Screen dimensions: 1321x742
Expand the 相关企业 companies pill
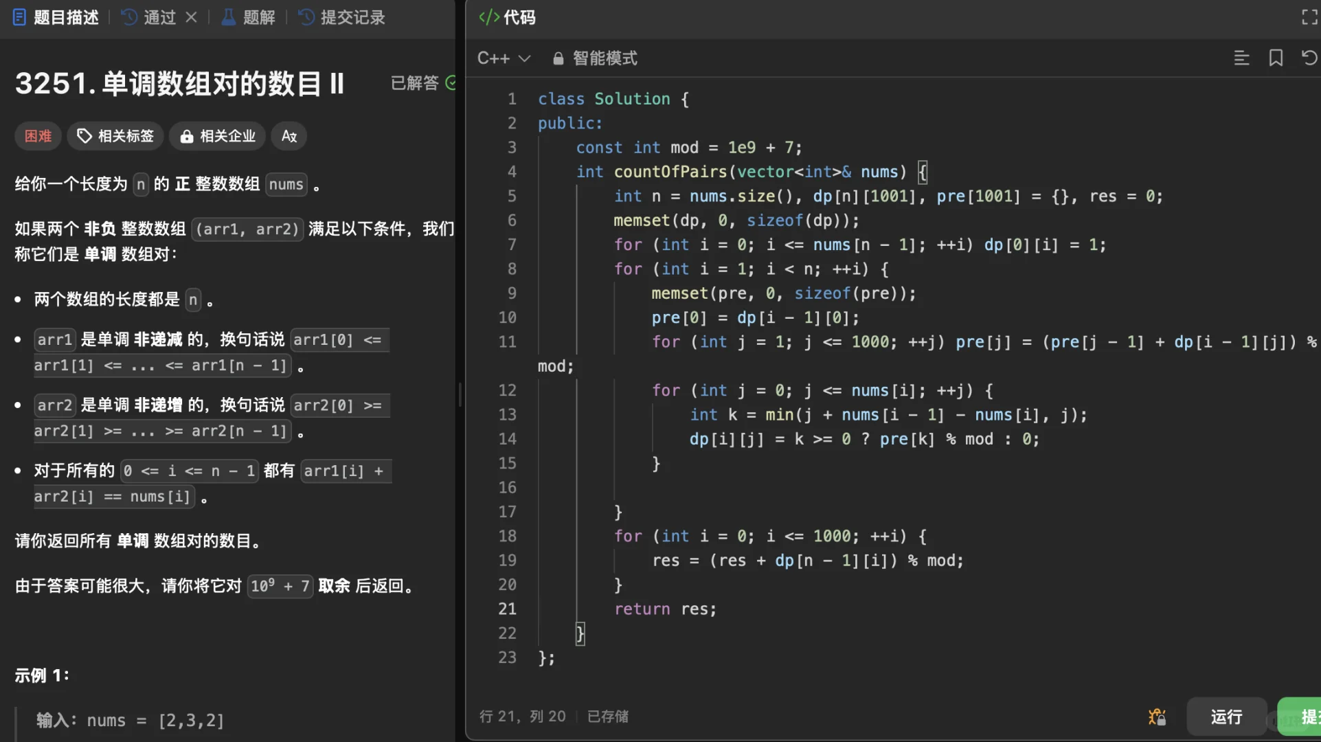click(x=218, y=136)
